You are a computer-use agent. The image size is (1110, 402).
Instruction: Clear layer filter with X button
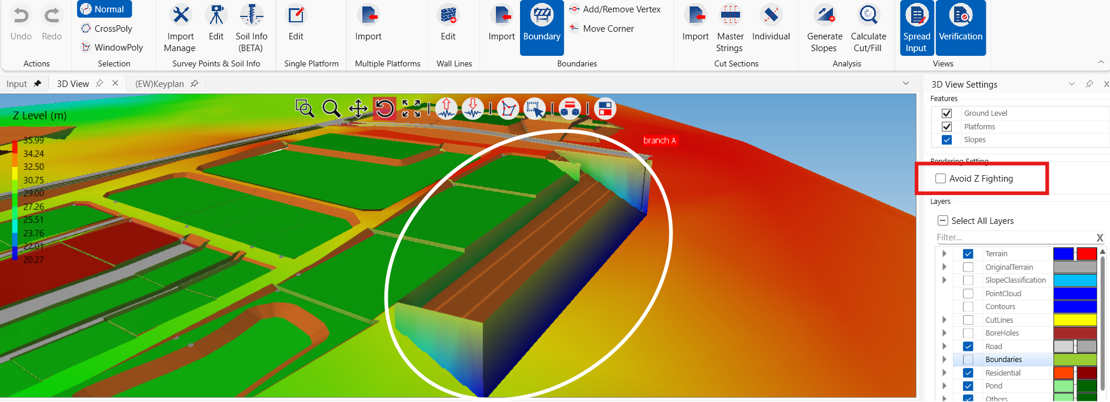point(1099,237)
